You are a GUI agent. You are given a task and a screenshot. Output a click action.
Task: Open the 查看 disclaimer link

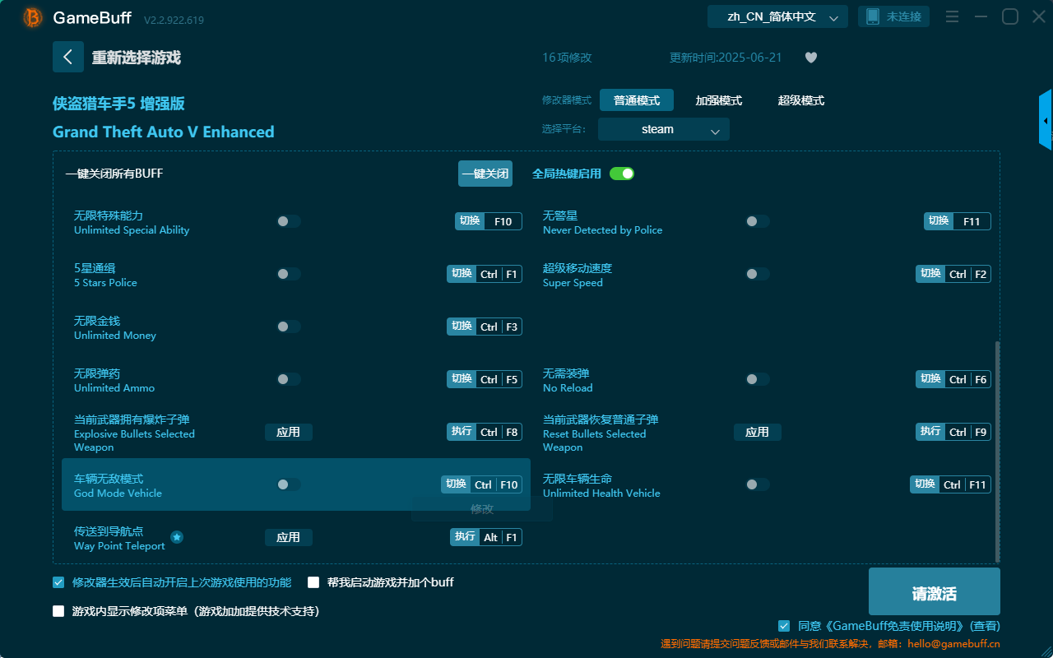pos(984,625)
